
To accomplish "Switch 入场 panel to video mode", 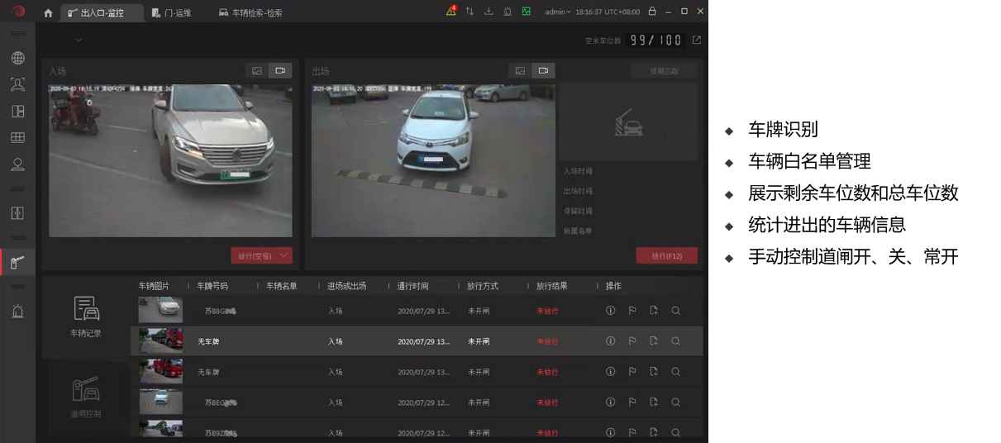I will (280, 71).
